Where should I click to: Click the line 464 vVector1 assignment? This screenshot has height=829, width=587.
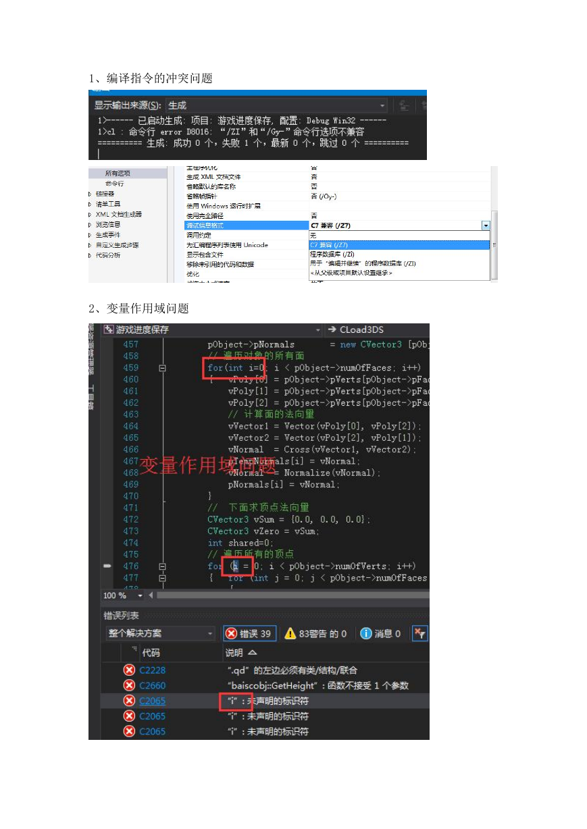click(x=324, y=426)
